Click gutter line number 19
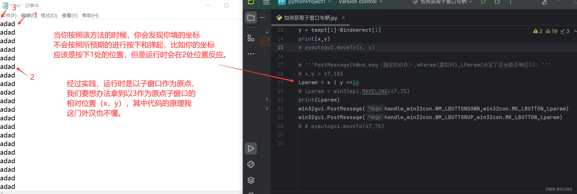577x194 pixels. tap(280, 82)
